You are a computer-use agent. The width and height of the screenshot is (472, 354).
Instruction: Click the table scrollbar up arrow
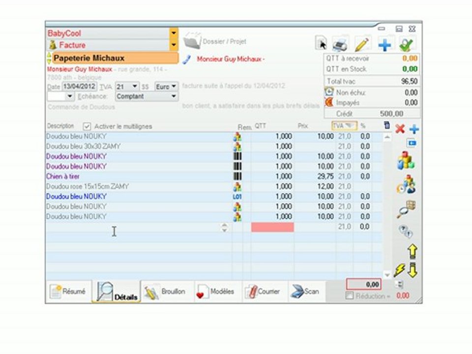click(387, 138)
